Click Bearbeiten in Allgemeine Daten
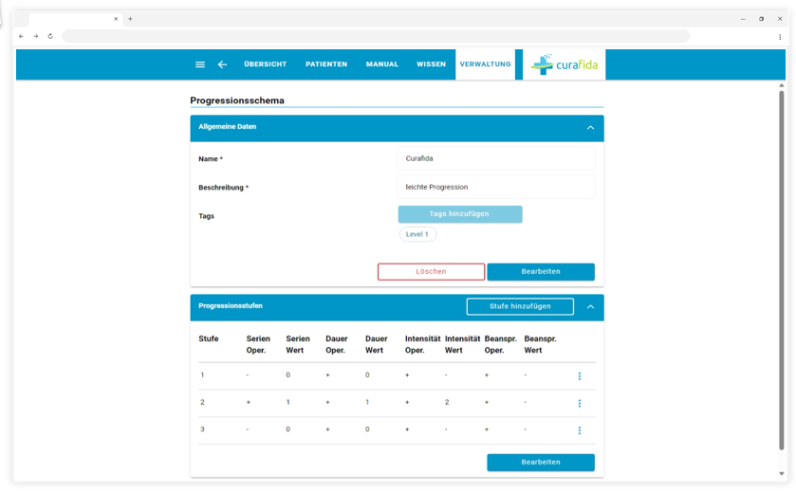The height and width of the screenshot is (492, 796). (x=541, y=271)
